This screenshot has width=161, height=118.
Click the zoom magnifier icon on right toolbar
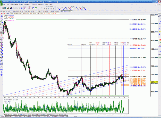click(159, 16)
